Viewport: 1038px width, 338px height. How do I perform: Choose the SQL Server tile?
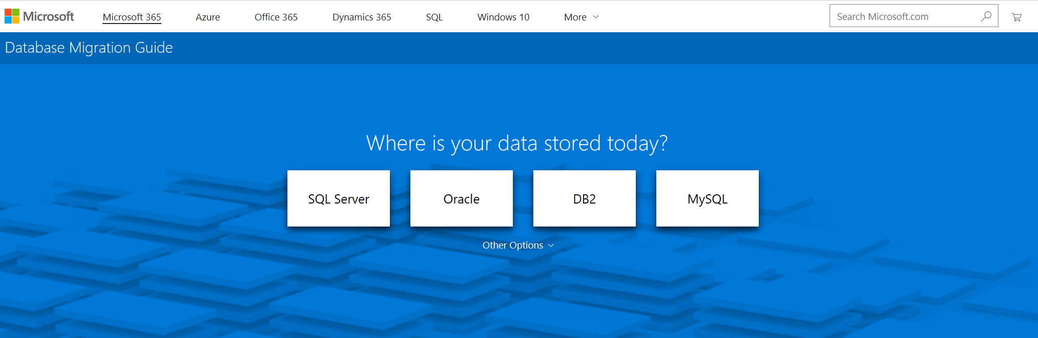coord(338,198)
